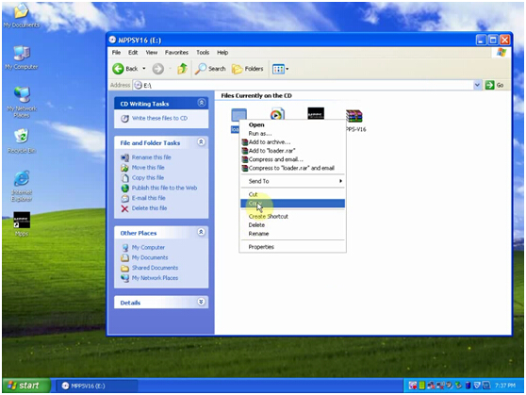The width and height of the screenshot is (526, 395).
Task: Go to My Computer in Other Places
Action: 148,247
